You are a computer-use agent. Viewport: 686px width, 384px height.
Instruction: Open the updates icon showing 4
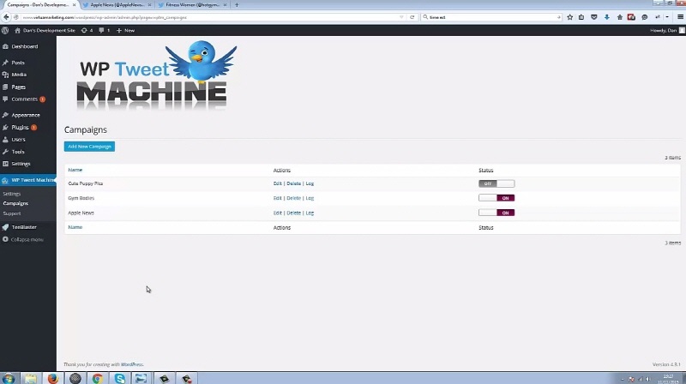point(87,31)
